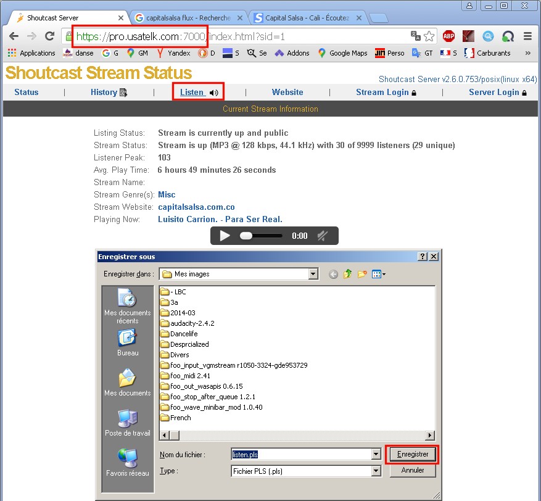Open the Stream Login link
The image size is (541, 501).
click(386, 92)
